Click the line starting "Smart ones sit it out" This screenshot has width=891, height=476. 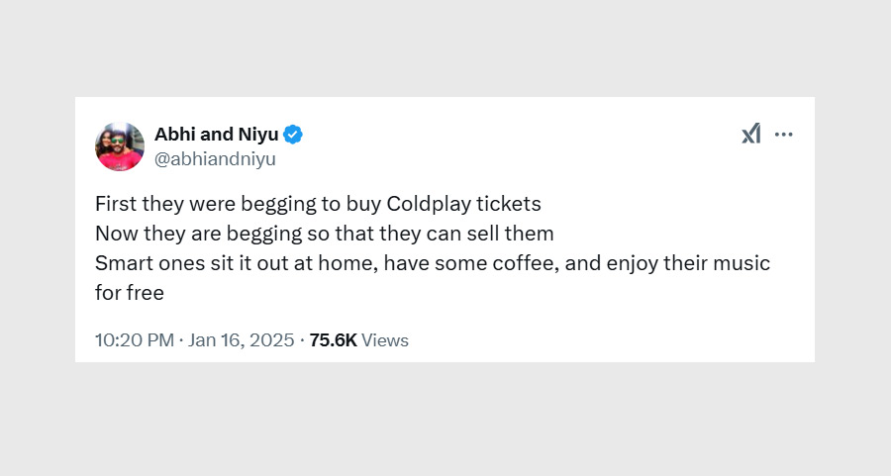click(432, 264)
